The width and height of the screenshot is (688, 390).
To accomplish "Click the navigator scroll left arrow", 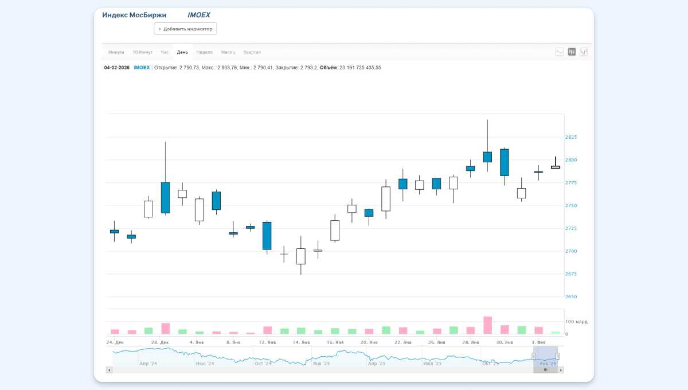I will tap(109, 370).
